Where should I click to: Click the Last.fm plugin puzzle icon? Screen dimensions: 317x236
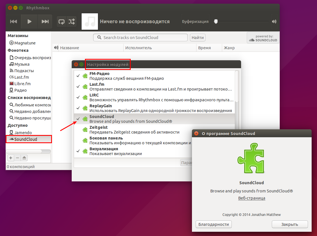point(85,87)
